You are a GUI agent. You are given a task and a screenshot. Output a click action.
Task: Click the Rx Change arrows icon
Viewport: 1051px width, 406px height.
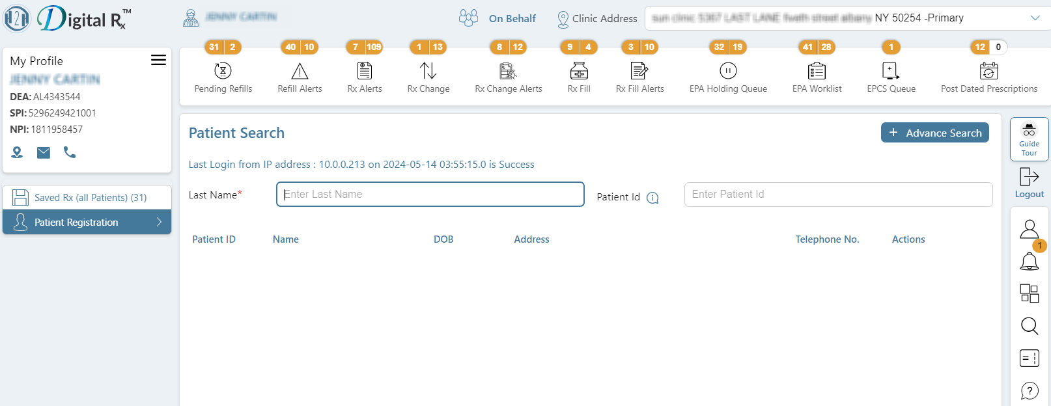(x=428, y=70)
